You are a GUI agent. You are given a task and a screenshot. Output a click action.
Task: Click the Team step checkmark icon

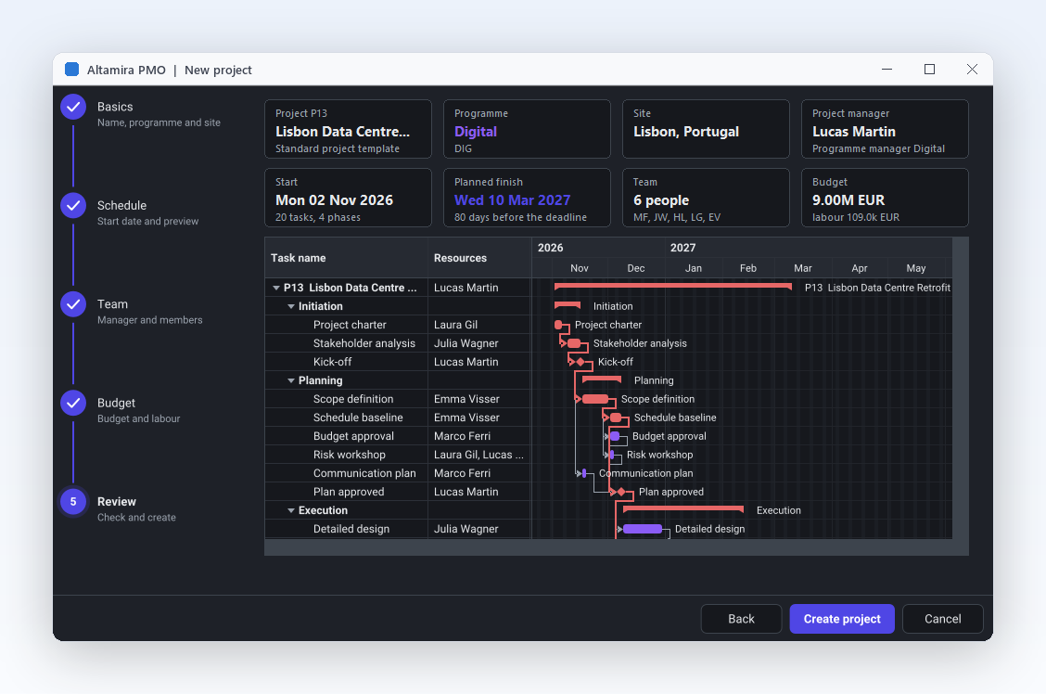[73, 304]
